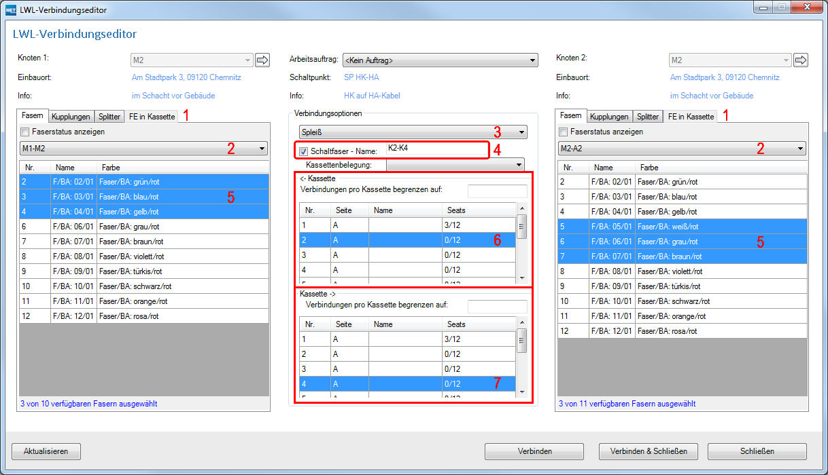Viewport: 828px width, 475px height.
Task: Select right fiber row grau/rot
Action: (x=683, y=242)
